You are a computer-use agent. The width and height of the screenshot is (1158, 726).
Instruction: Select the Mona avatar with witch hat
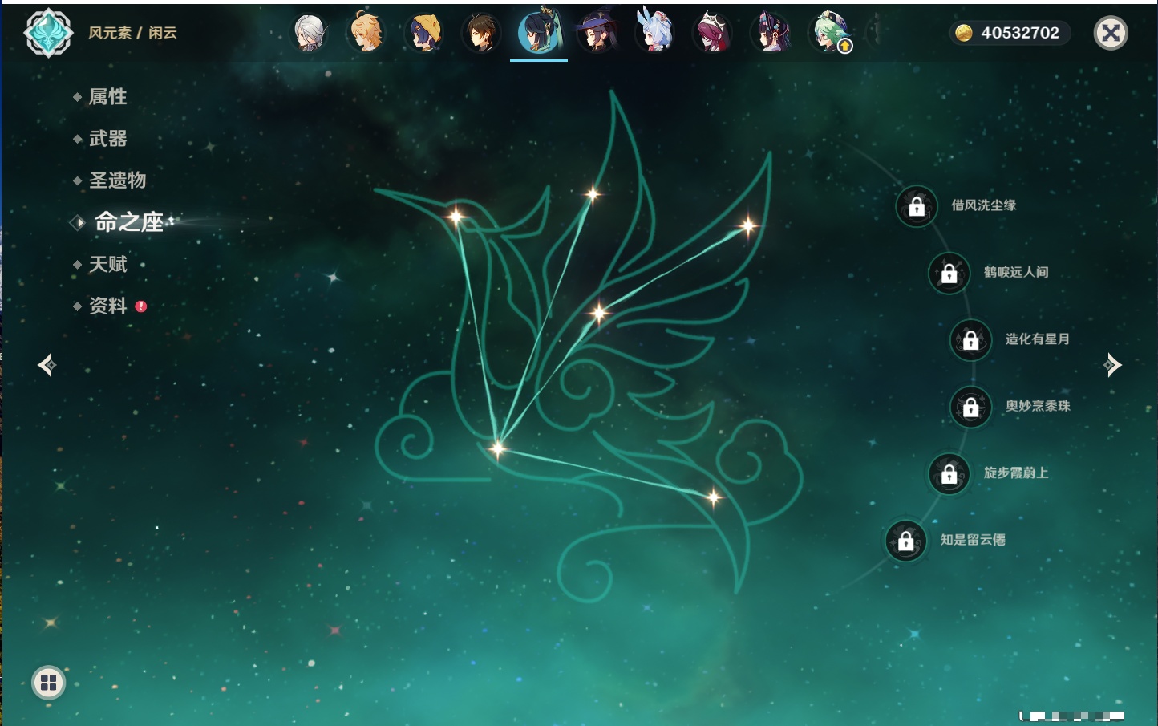597,33
